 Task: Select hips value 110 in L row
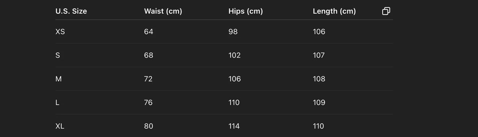click(234, 103)
